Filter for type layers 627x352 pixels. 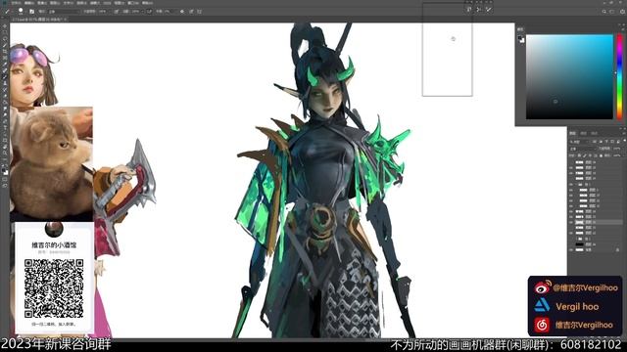[606, 141]
